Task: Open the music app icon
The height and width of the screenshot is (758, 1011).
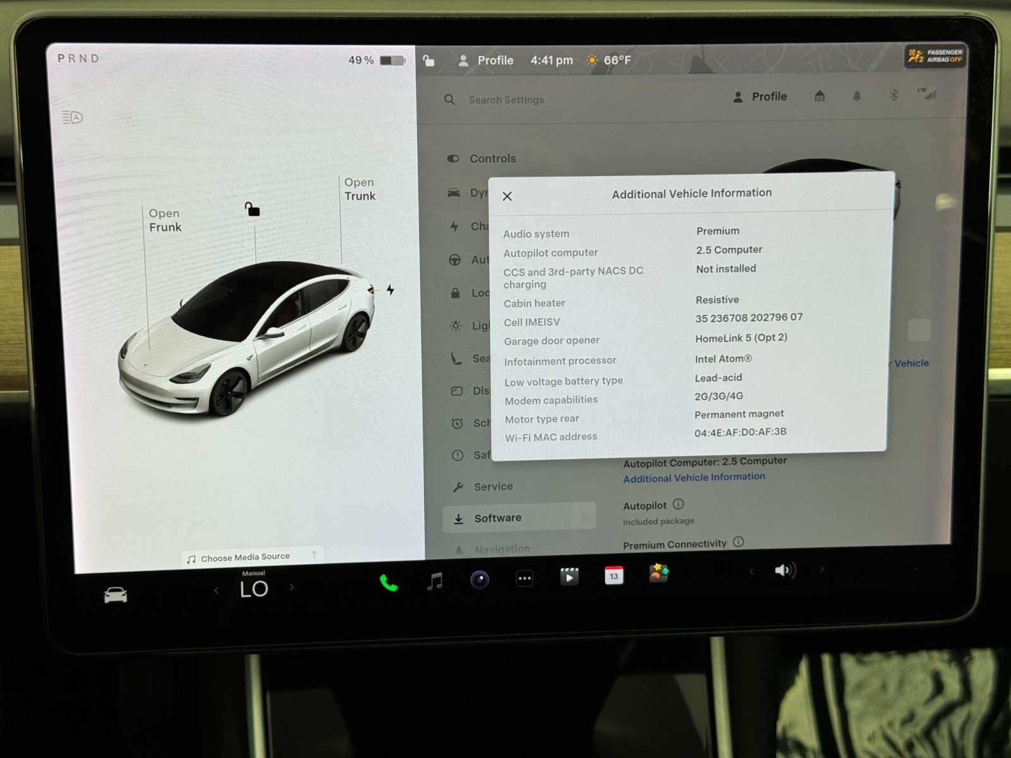Action: click(x=435, y=581)
